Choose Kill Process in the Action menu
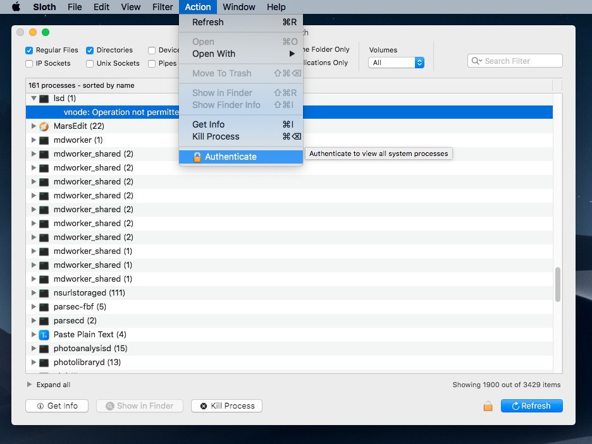The height and width of the screenshot is (444, 592). tap(241, 136)
